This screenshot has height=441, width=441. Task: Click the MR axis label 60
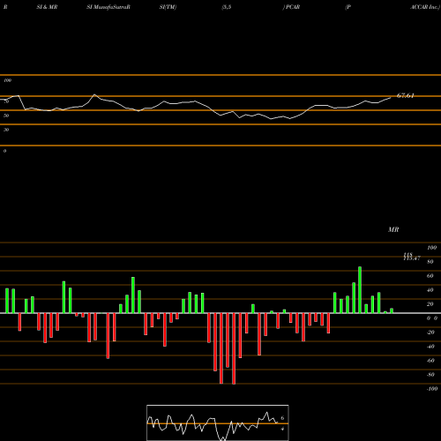coord(430,276)
